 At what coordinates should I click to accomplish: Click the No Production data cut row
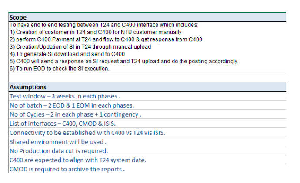pos(147,151)
